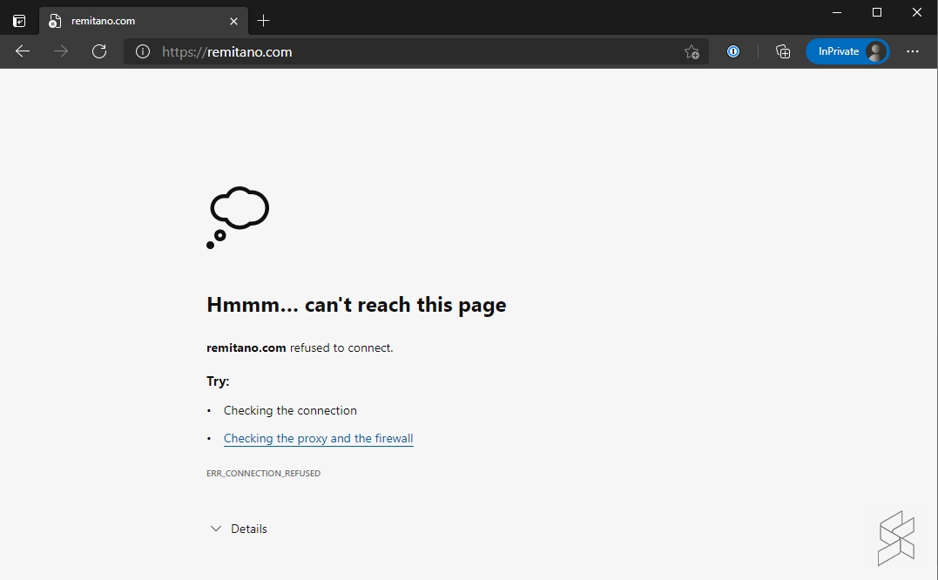Open "Checking the proxy and the firewall" link
The height and width of the screenshot is (580, 938).
pyautogui.click(x=318, y=439)
